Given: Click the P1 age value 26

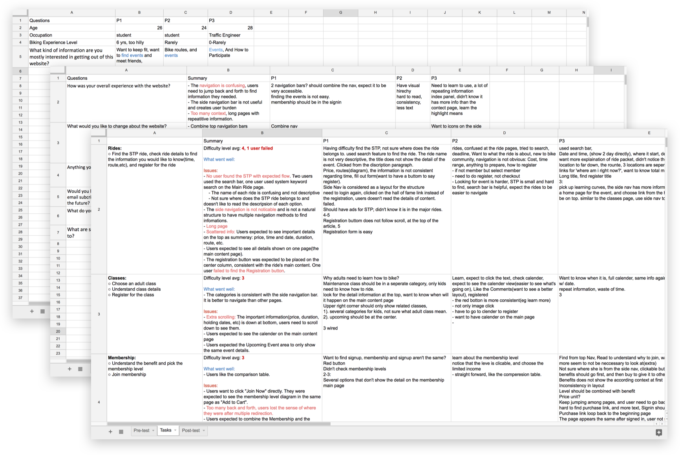Looking at the screenshot, I should click(139, 28).
